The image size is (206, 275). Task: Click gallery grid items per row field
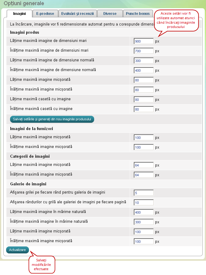point(144,193)
